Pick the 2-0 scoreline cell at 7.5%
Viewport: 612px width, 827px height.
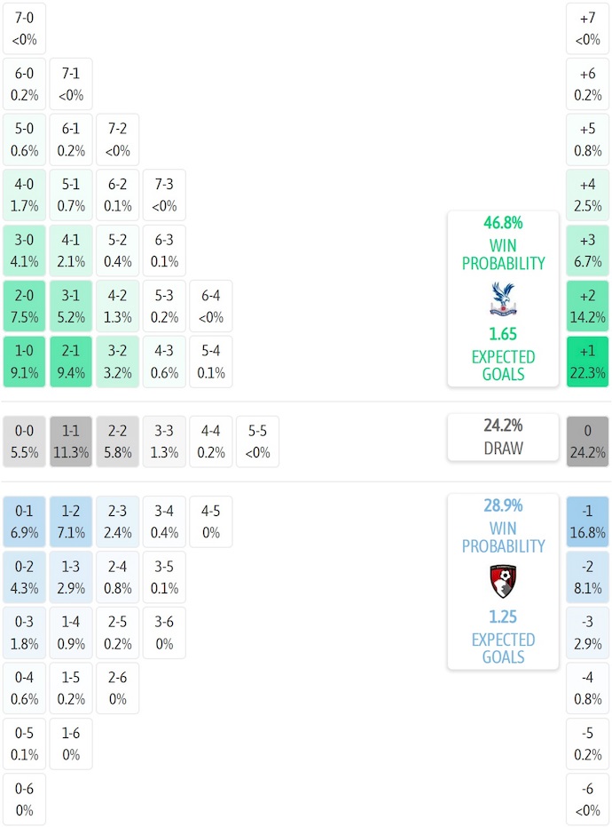(x=25, y=306)
